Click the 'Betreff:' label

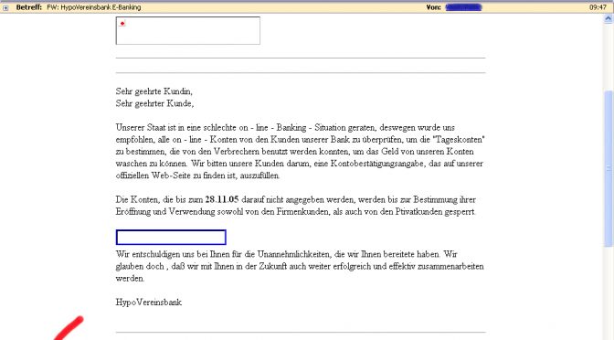pos(29,7)
